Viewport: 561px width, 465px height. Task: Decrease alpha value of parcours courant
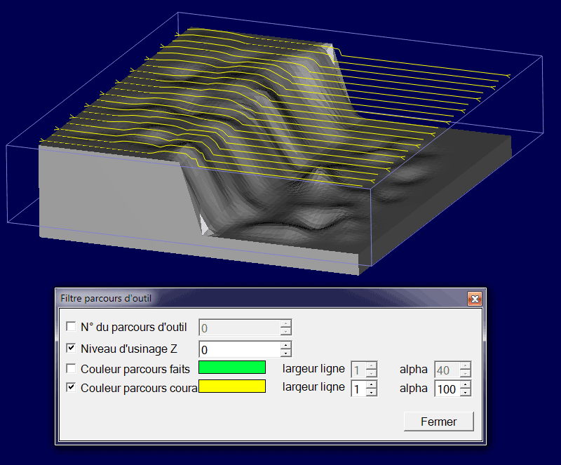click(x=466, y=393)
